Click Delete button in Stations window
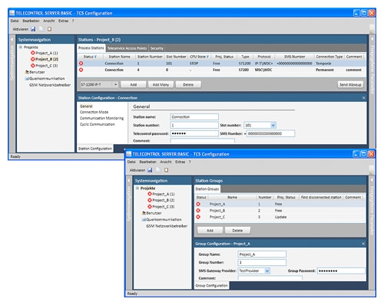This screenshot has width=384, height=305. click(188, 84)
